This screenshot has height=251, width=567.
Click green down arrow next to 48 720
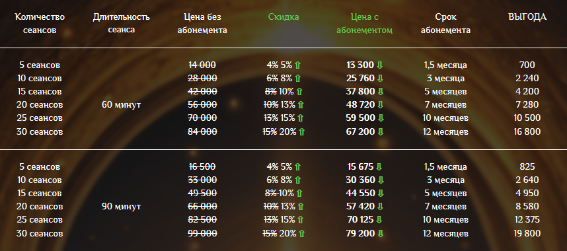pyautogui.click(x=381, y=105)
